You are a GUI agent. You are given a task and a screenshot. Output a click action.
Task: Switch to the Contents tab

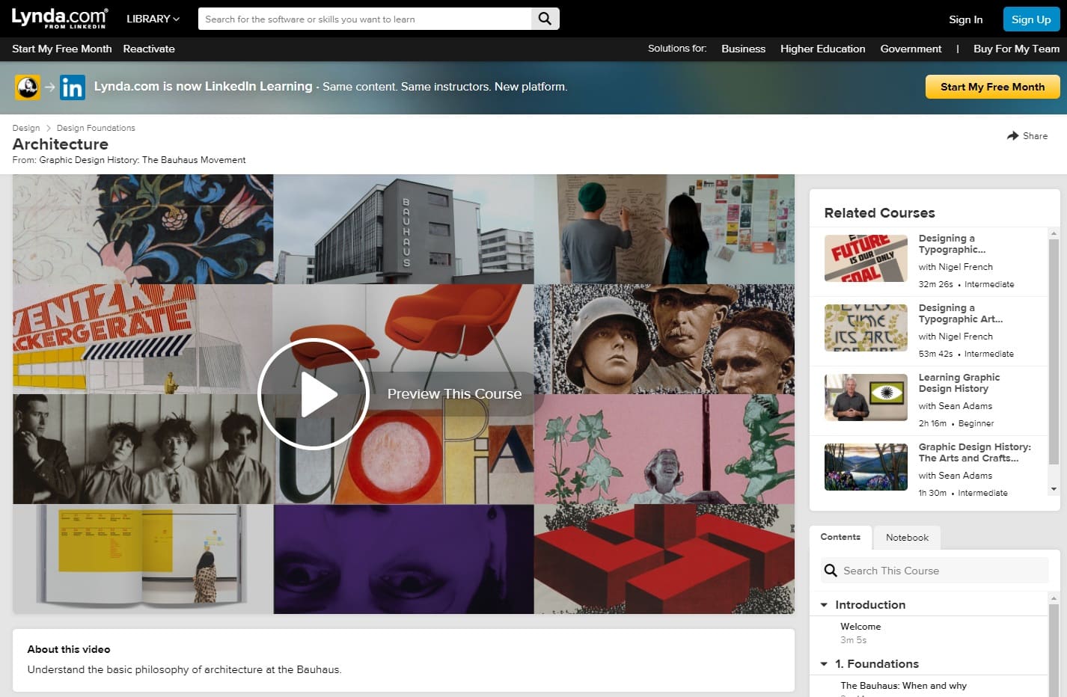pos(840,537)
